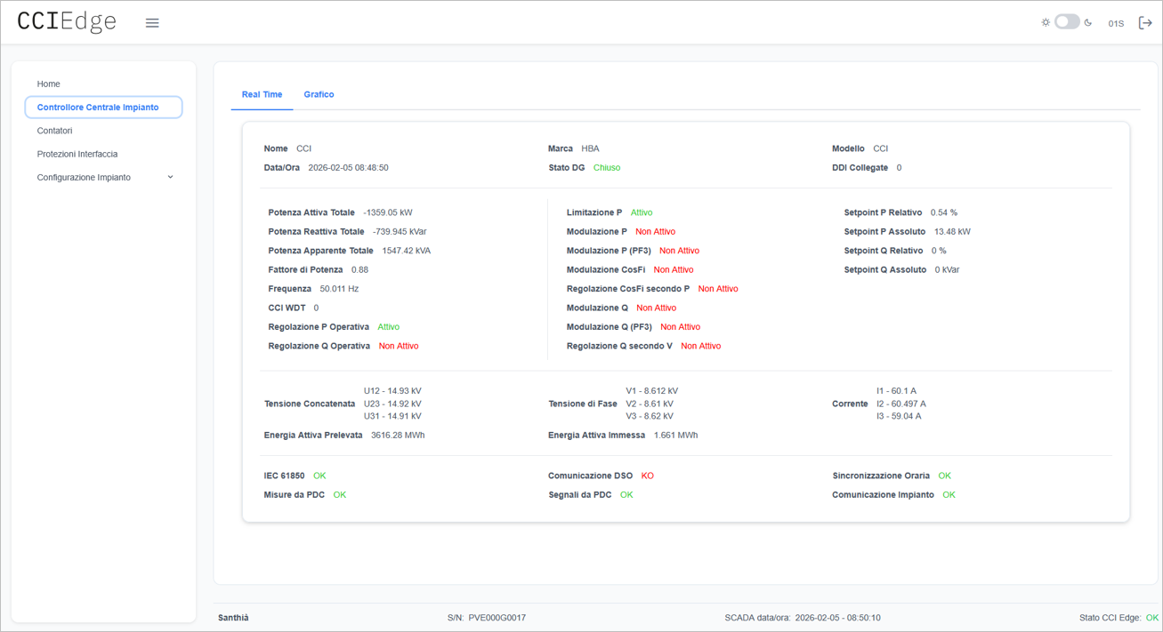Select Controllore Centrale Impianto in the sidebar
This screenshot has width=1163, height=632.
coord(98,108)
